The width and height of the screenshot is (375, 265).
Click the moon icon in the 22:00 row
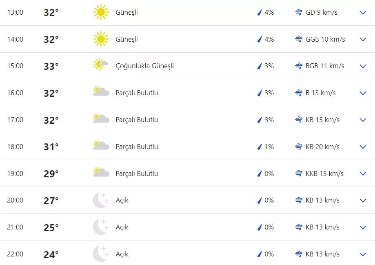pos(100,254)
